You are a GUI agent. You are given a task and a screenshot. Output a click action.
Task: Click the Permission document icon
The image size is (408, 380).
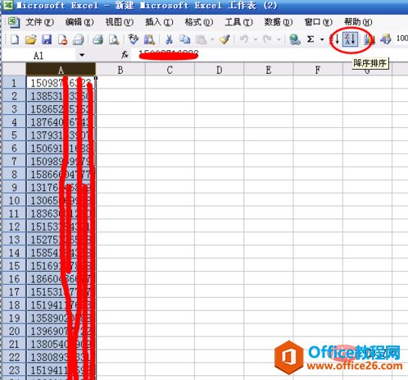pyautogui.click(x=62, y=39)
